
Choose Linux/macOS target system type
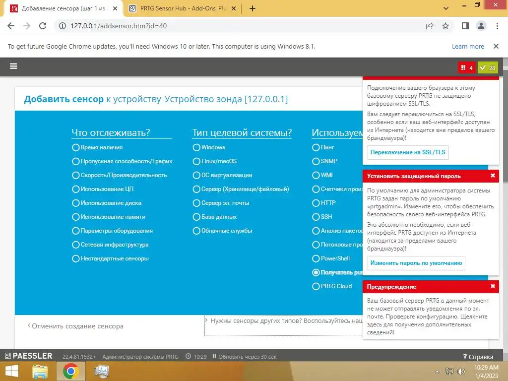point(196,161)
